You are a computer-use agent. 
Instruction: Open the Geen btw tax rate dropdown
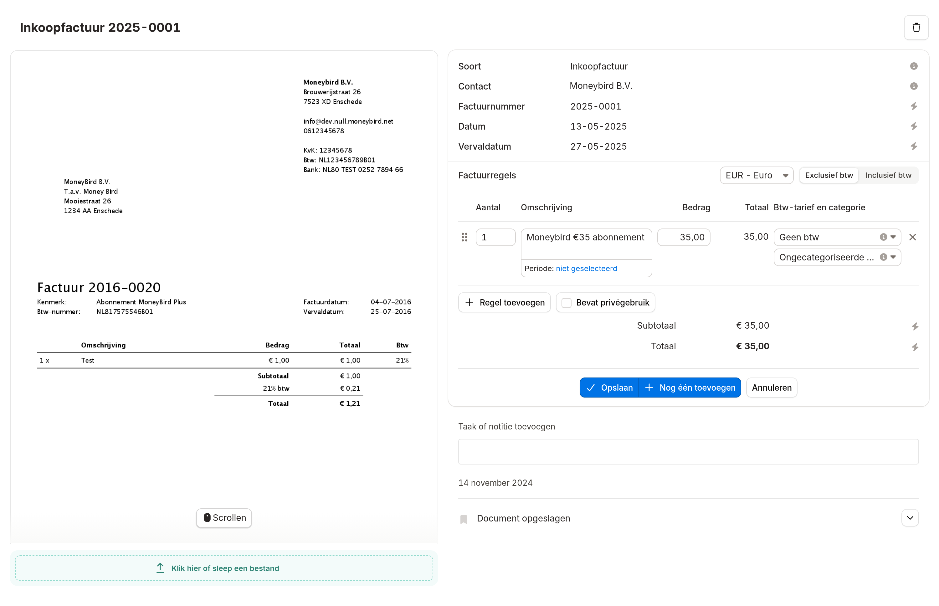pos(837,237)
